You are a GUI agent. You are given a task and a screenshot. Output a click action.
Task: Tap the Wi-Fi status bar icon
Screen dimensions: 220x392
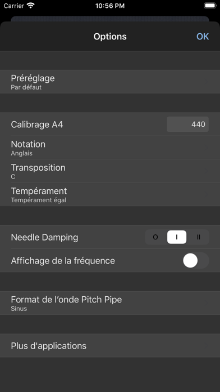(x=31, y=6)
